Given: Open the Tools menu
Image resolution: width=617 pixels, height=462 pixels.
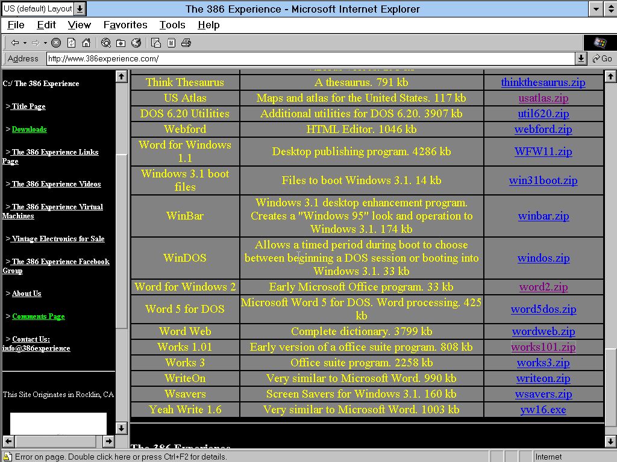Looking at the screenshot, I should point(172,25).
